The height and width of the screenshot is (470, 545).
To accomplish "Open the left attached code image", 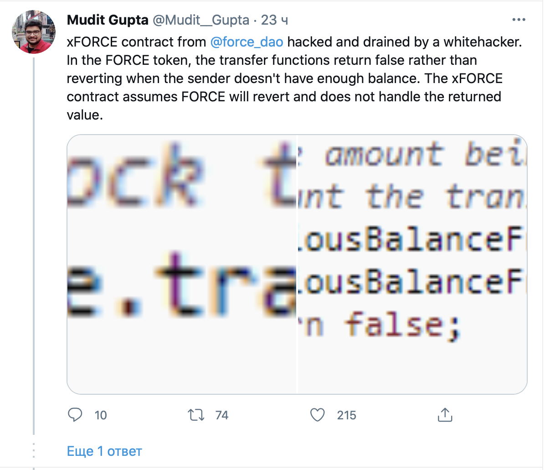I will point(182,264).
